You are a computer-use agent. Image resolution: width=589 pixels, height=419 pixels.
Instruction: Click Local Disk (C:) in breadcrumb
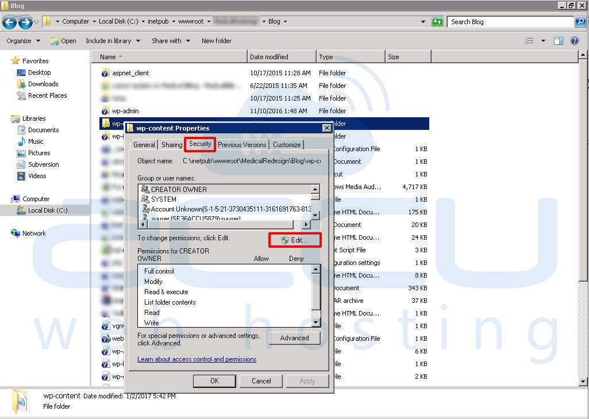coord(118,21)
